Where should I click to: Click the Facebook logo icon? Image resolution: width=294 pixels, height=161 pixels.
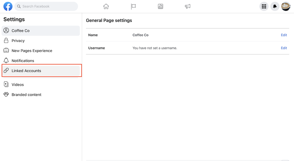coord(8,6)
